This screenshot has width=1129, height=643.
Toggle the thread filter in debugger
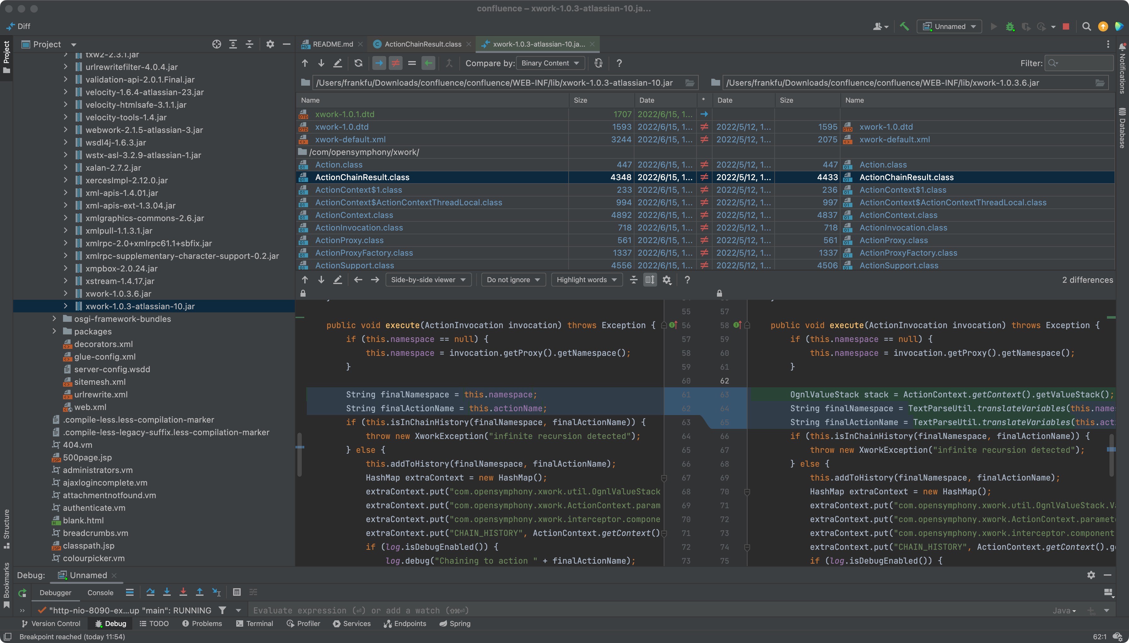coord(222,610)
